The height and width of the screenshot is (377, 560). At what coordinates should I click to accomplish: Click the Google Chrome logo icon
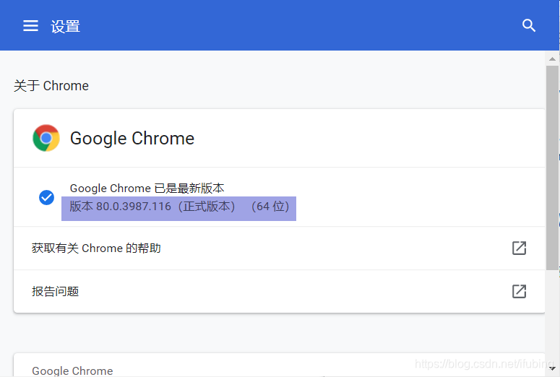point(46,138)
